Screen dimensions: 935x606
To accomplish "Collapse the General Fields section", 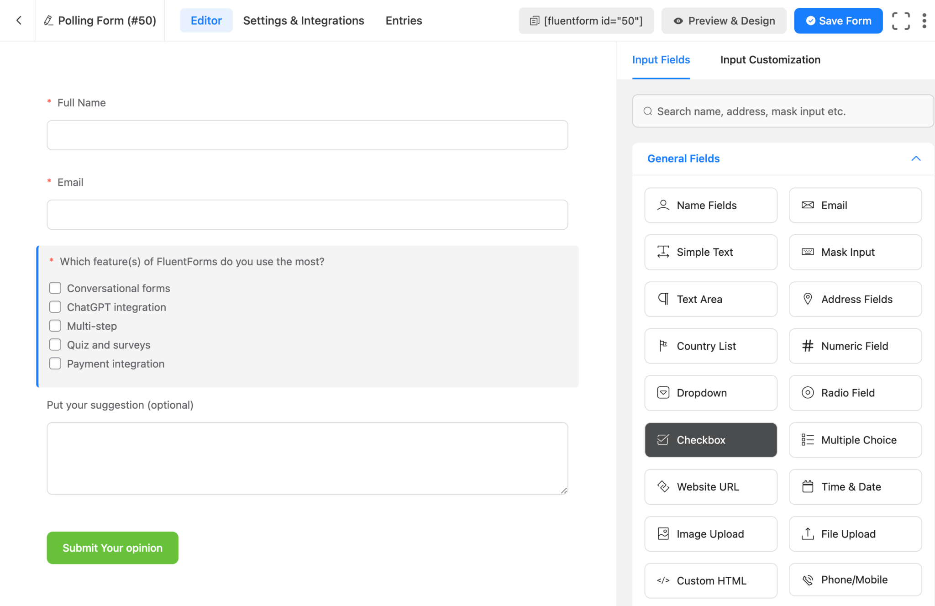I will 917,158.
